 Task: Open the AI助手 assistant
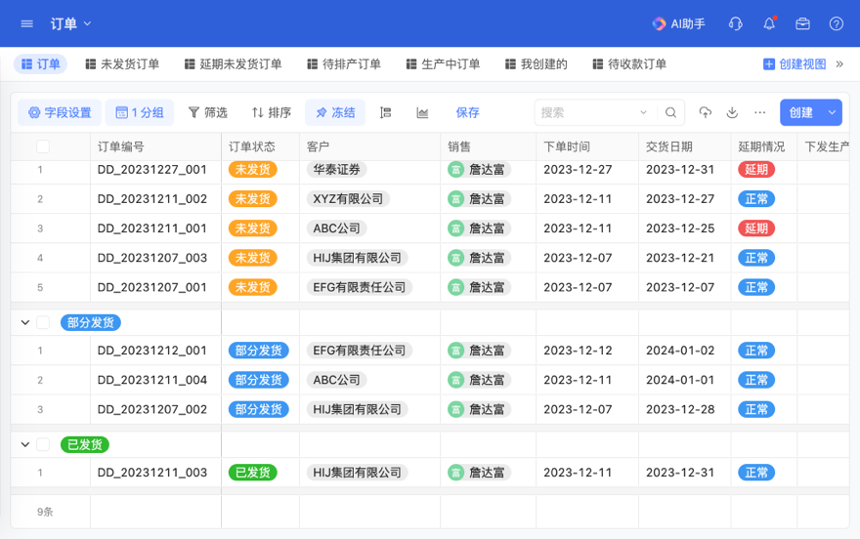[x=678, y=23]
